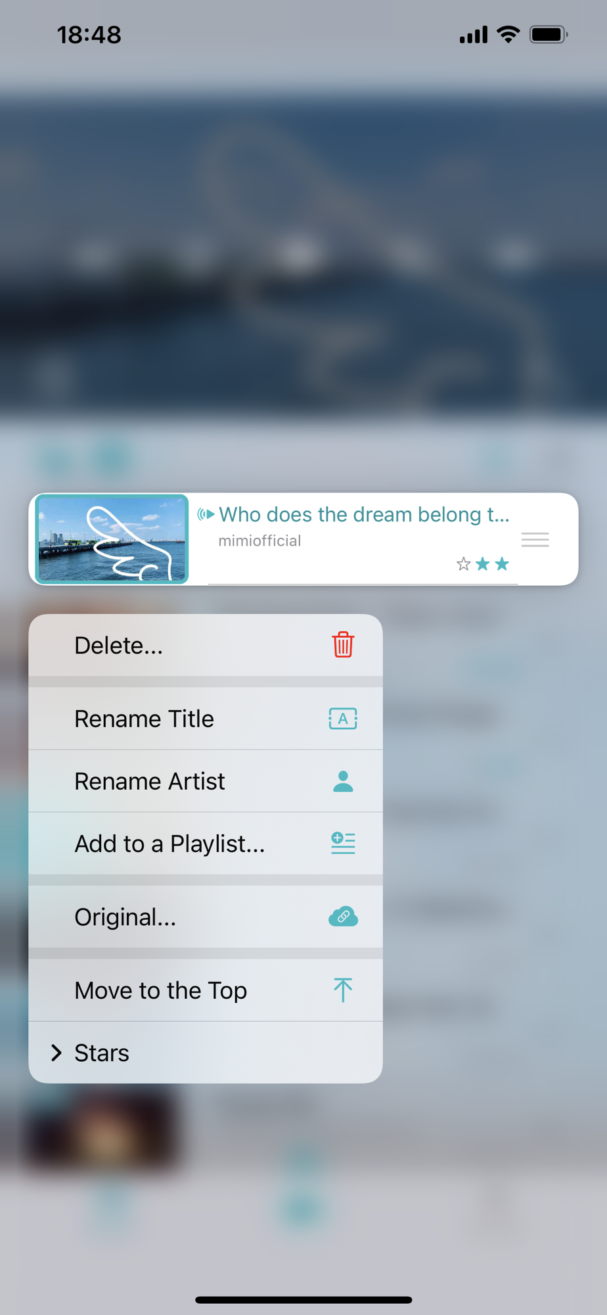Tap the song title Who does the dream belong
This screenshot has width=607, height=1315.
point(364,514)
